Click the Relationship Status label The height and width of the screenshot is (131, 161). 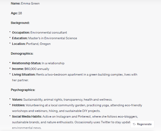point(27,63)
